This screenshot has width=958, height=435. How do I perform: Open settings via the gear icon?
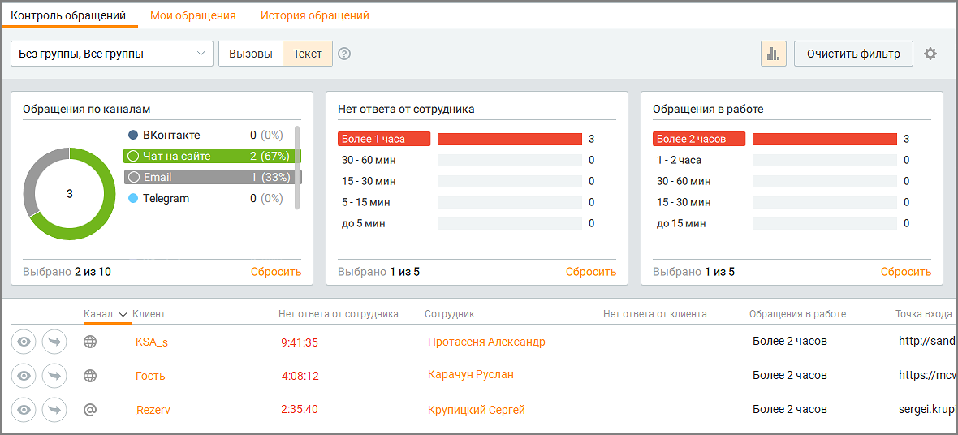(x=930, y=54)
